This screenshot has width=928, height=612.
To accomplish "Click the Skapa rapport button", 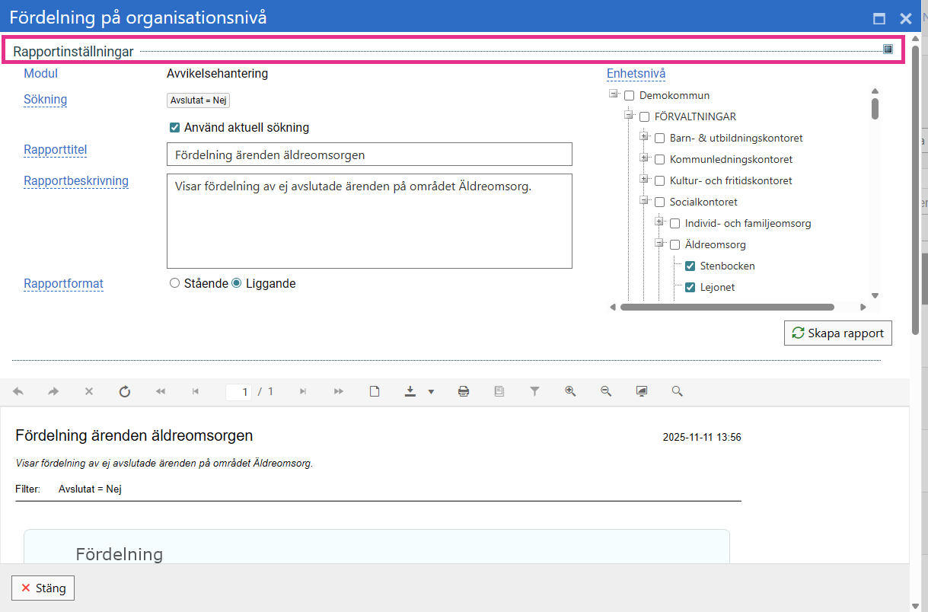I will pyautogui.click(x=837, y=333).
